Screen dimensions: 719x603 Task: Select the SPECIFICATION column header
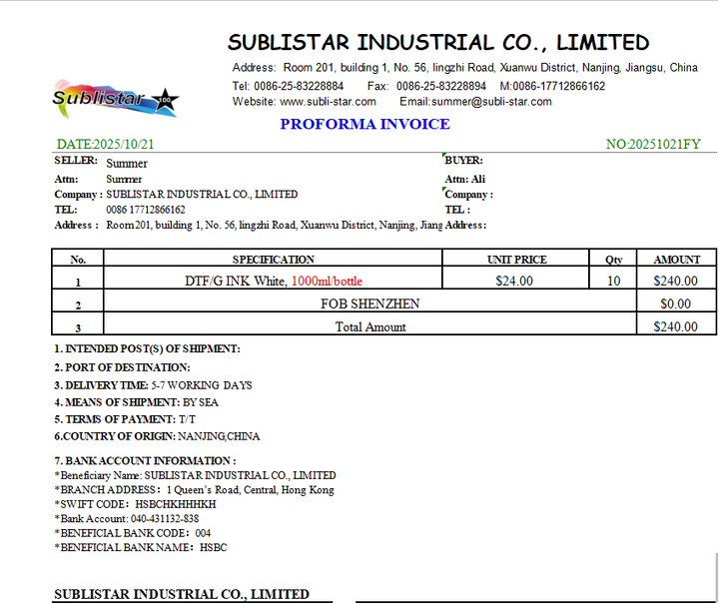[274, 260]
